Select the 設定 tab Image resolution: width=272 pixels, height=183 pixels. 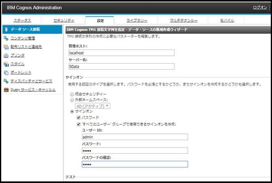tap(100, 21)
